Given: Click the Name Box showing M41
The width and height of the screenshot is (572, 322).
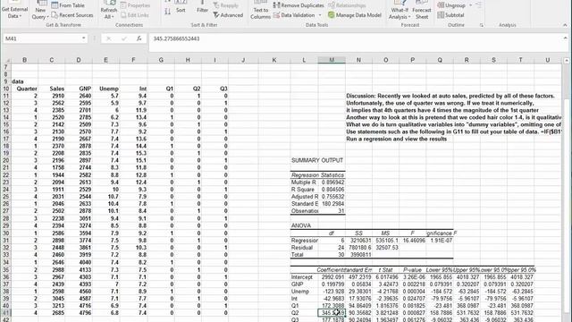Looking at the screenshot, I should [x=41, y=38].
